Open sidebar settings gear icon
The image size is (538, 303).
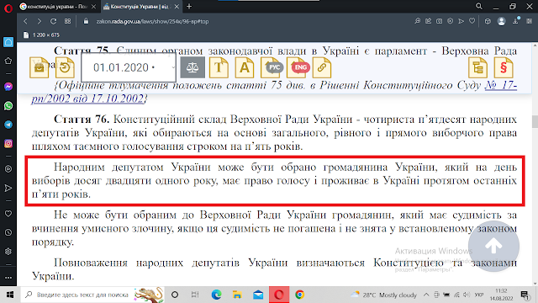pyautogui.click(x=8, y=252)
